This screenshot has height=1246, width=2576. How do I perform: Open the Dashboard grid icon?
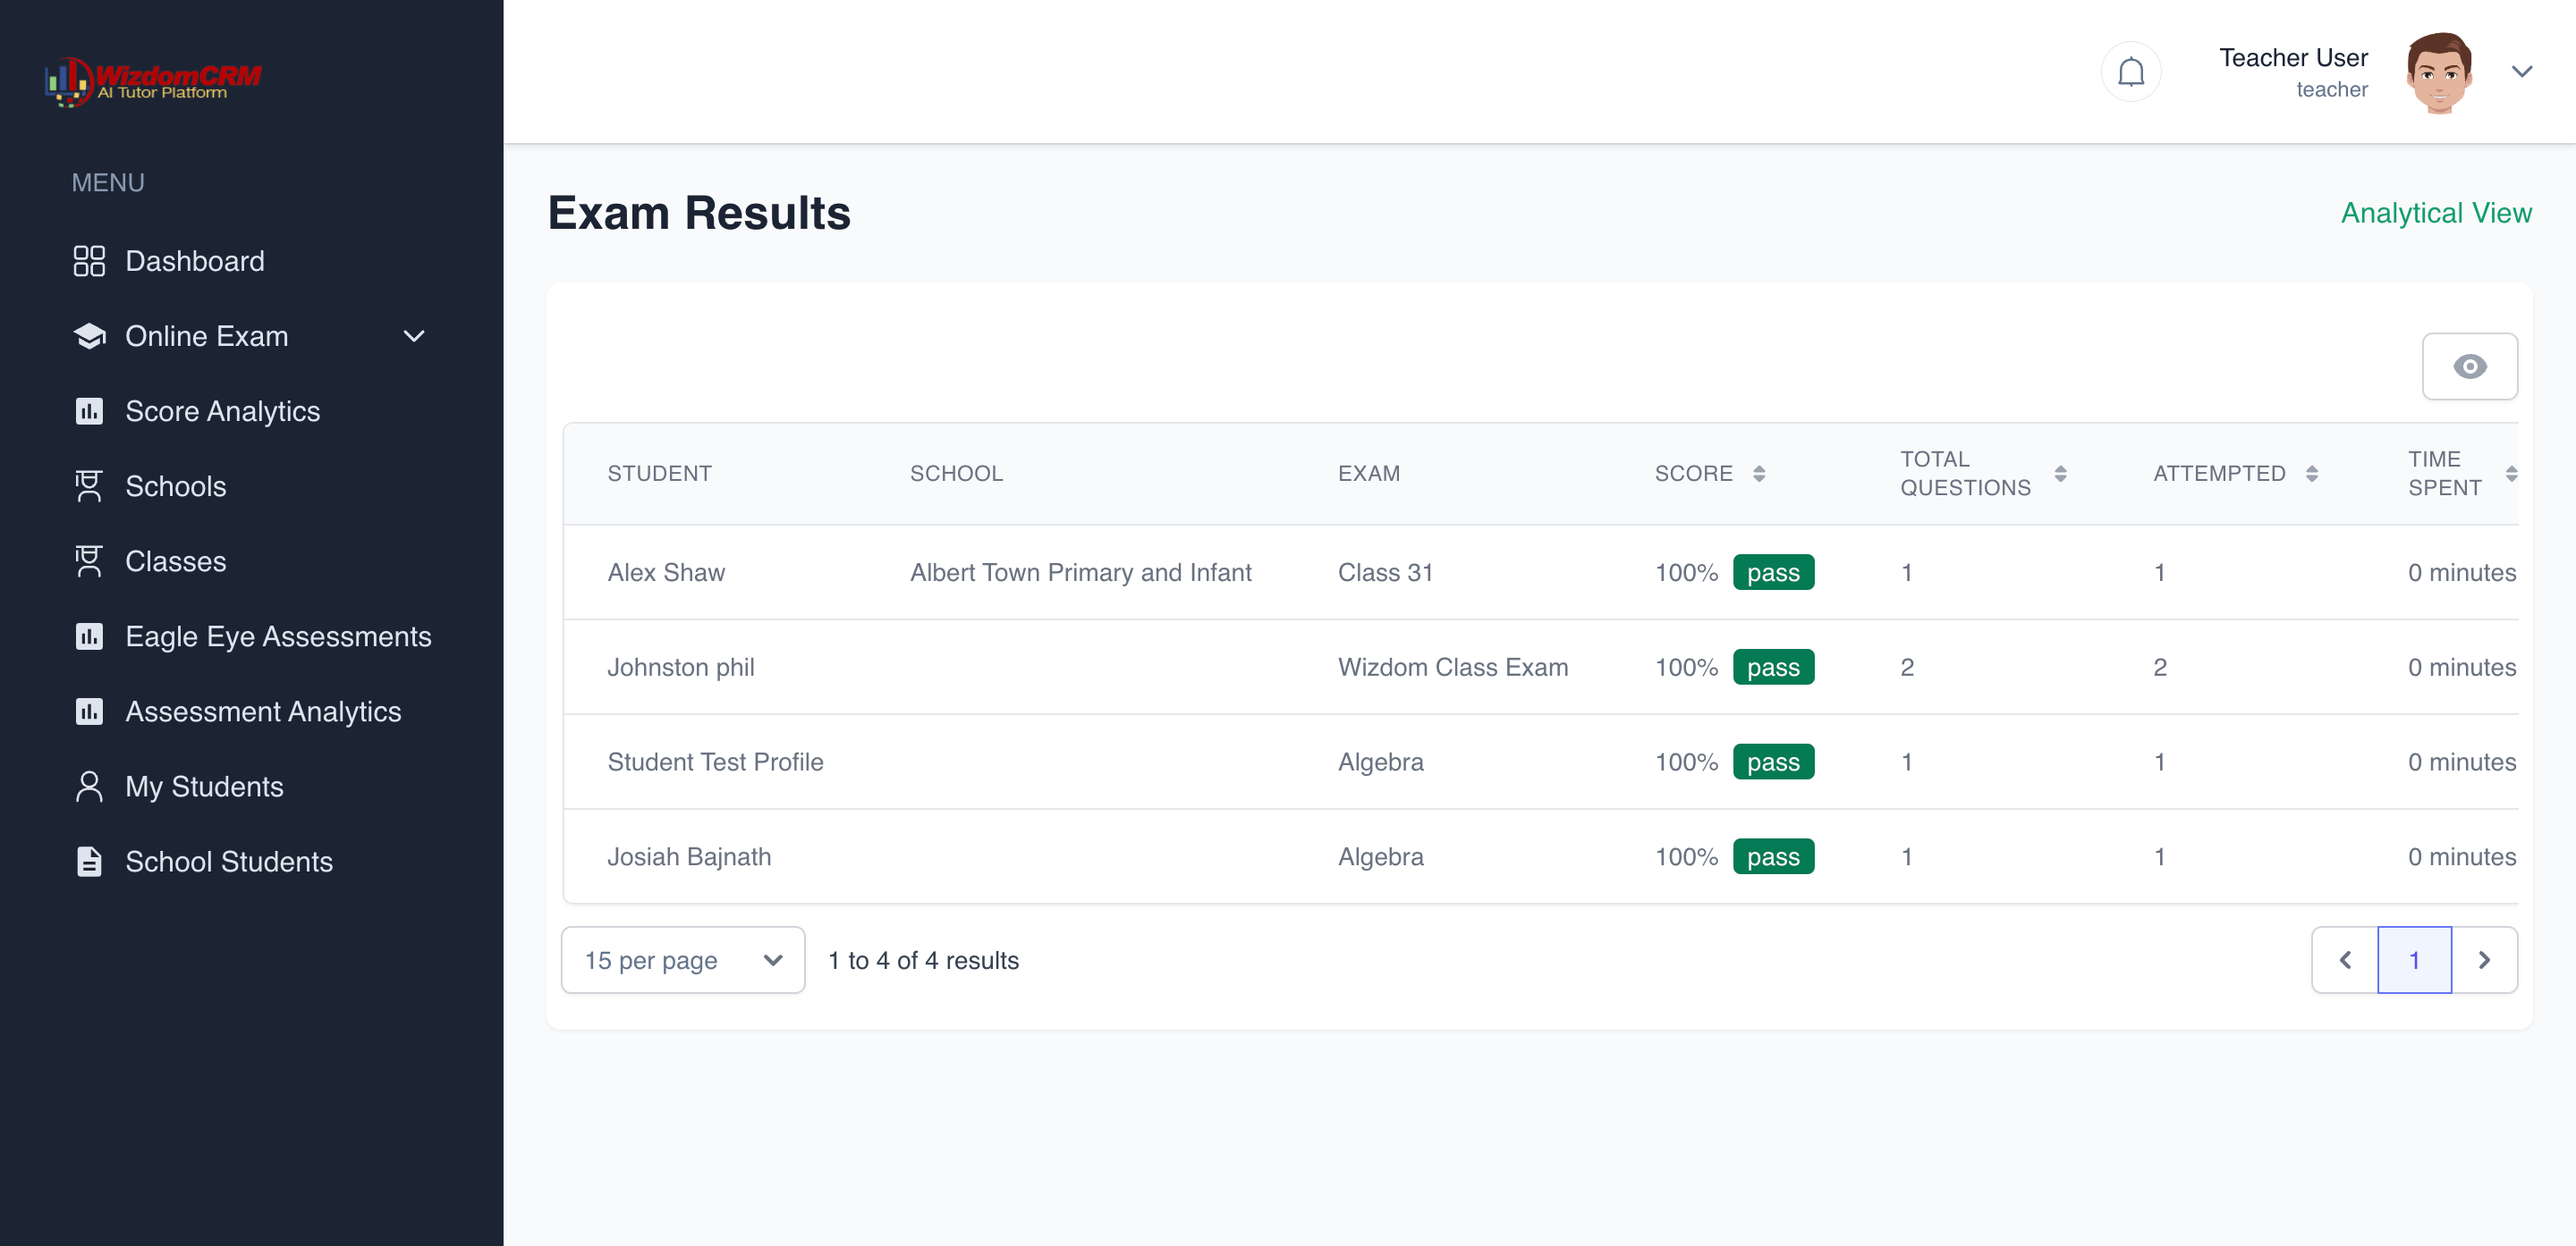pos(89,261)
